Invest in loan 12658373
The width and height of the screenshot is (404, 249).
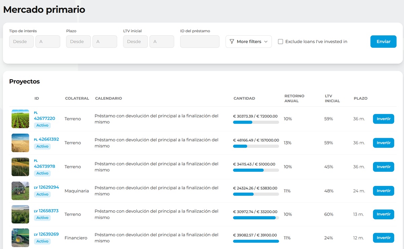(x=383, y=214)
